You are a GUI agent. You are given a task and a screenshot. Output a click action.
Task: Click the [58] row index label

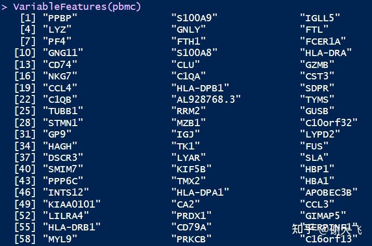point(25,238)
